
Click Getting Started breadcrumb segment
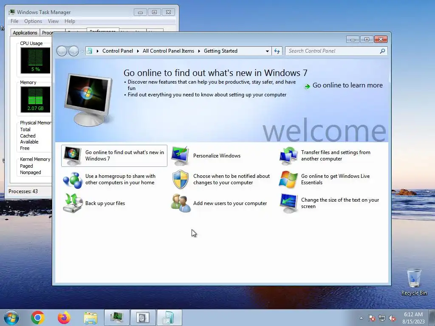[x=220, y=51]
